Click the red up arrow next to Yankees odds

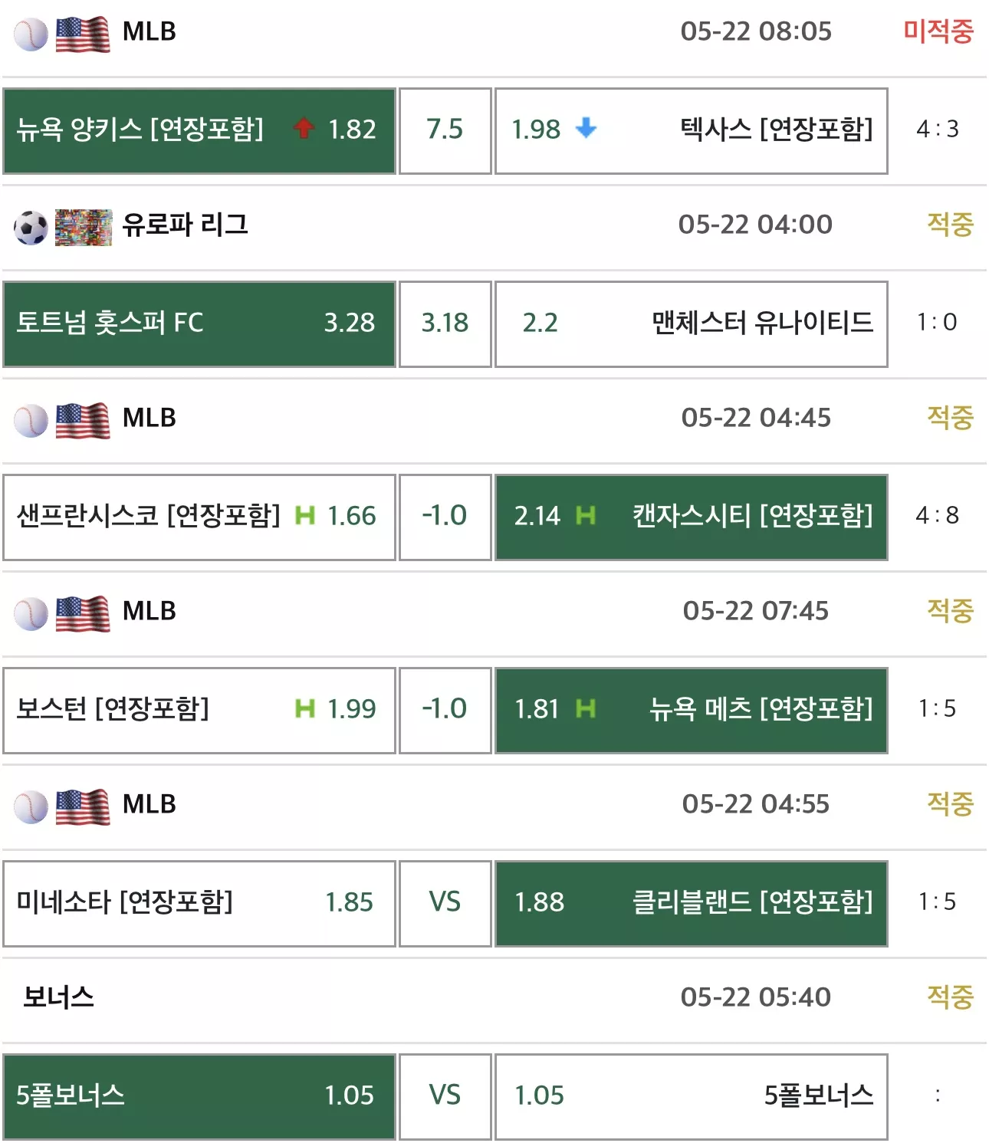[x=304, y=128]
